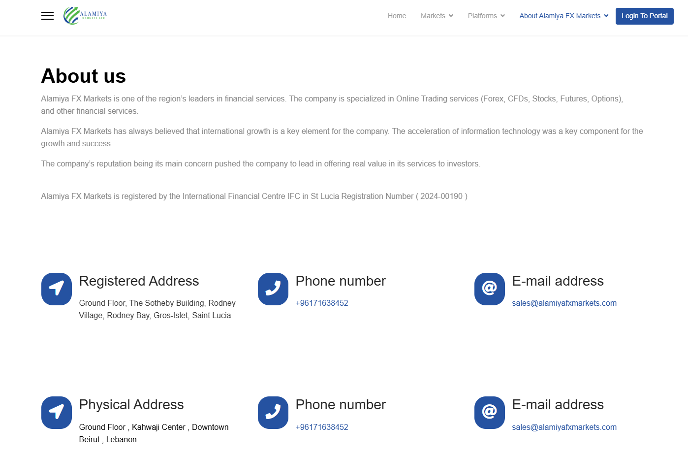Click the @ icon in the Registered Address row
The width and height of the screenshot is (688, 455).
[x=490, y=289]
